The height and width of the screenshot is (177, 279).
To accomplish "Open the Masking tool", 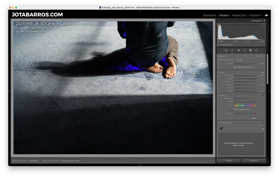I will coord(250,50).
